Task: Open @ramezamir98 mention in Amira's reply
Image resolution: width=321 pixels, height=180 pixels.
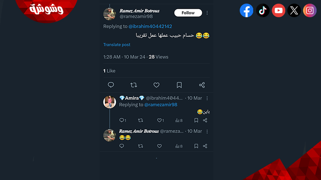Action: coord(161,105)
